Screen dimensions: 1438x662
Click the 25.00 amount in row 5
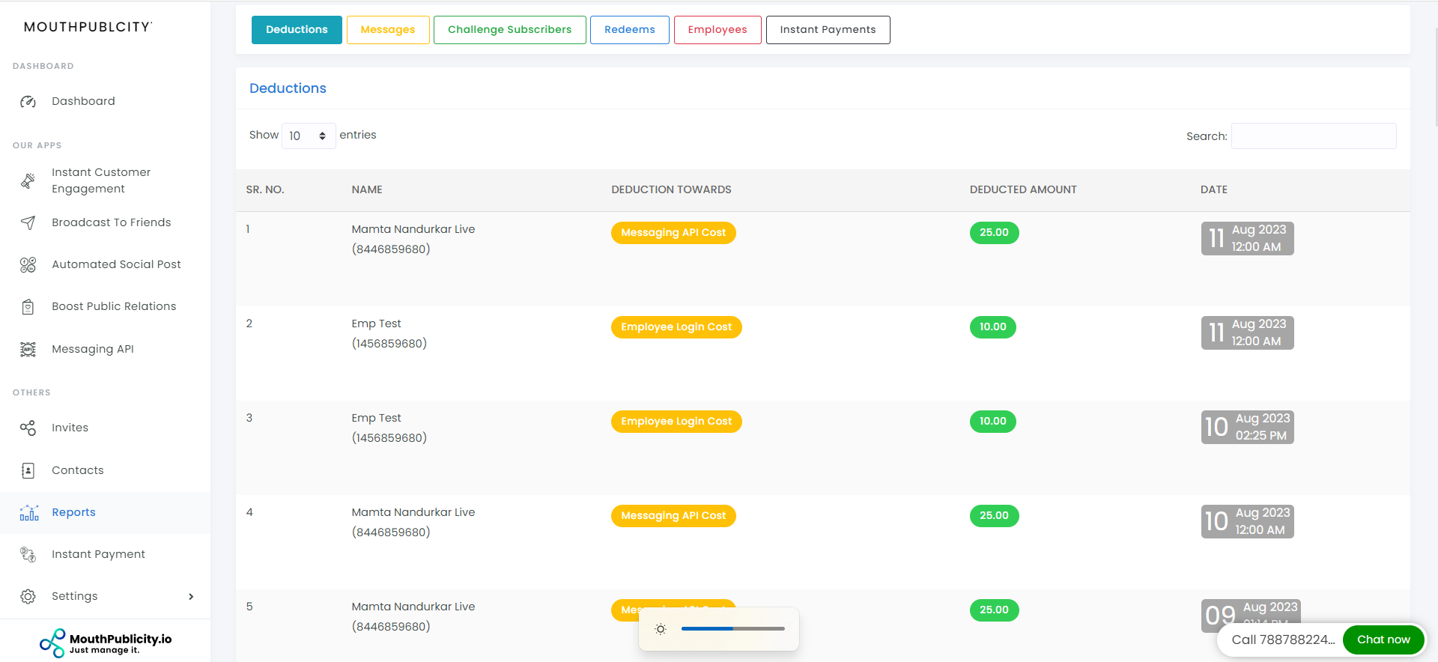[994, 610]
